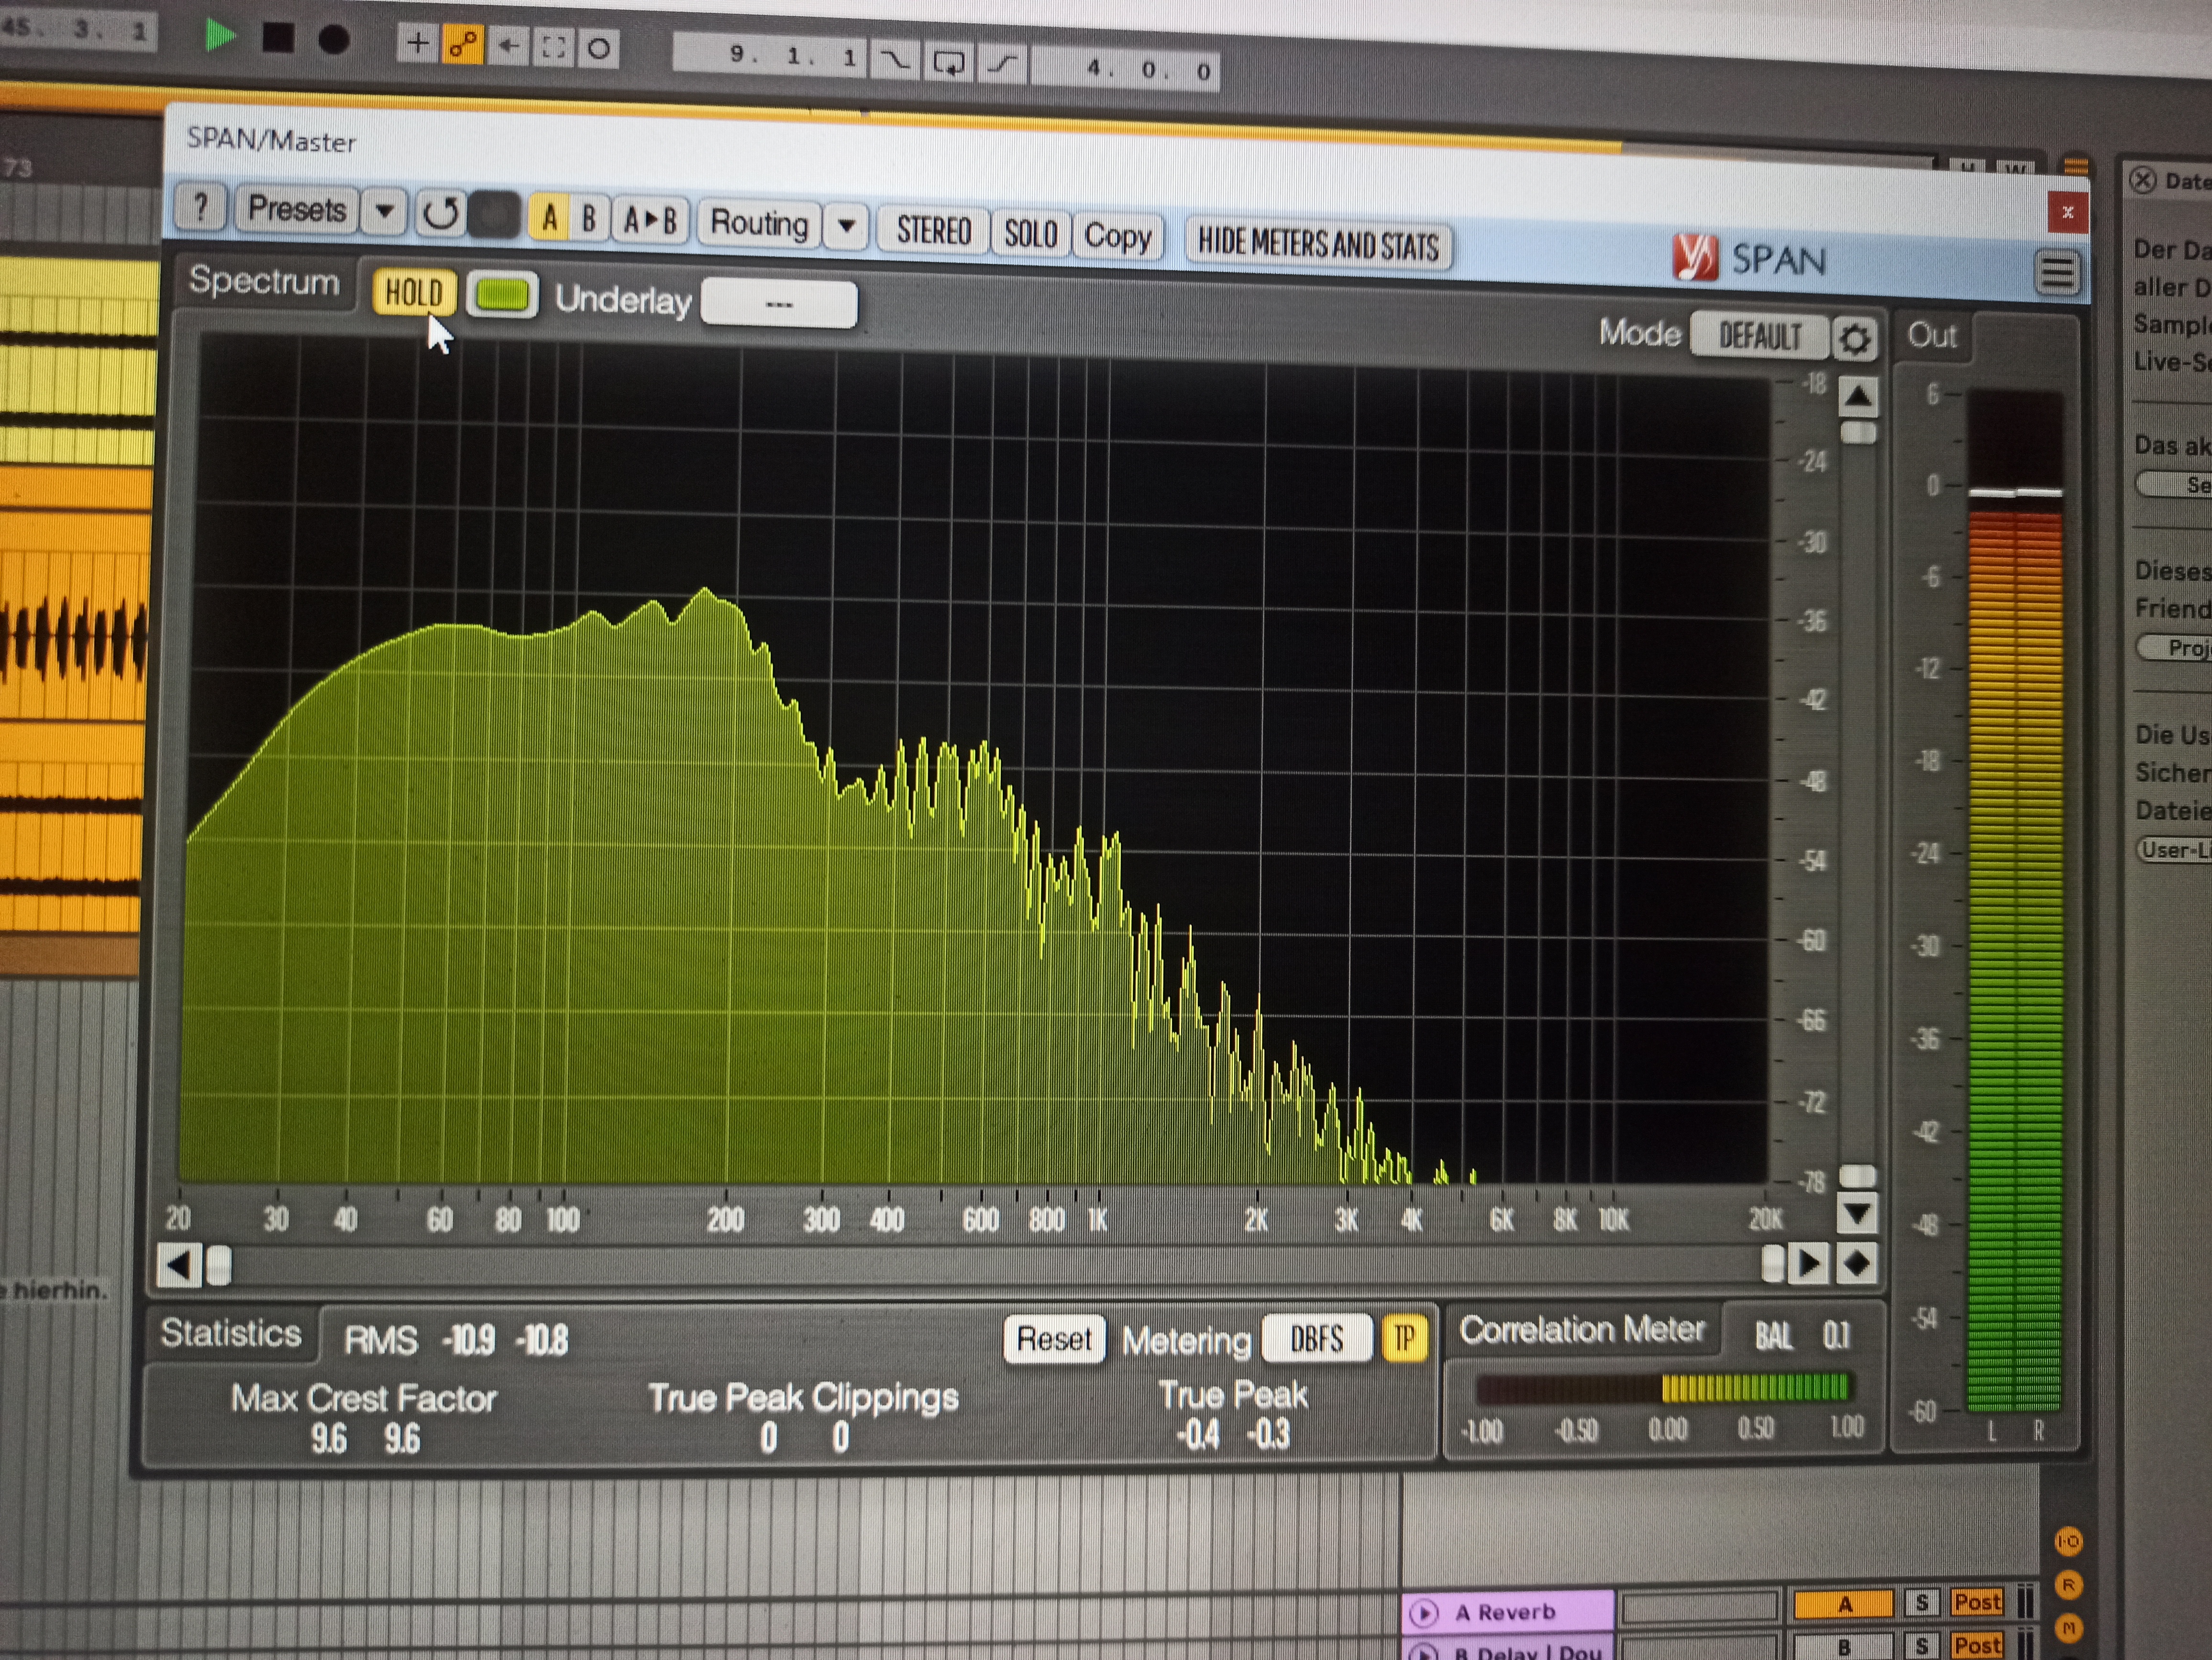This screenshot has width=2212, height=1660.
Task: Click the capture MIDI bracket icon
Action: tap(553, 47)
